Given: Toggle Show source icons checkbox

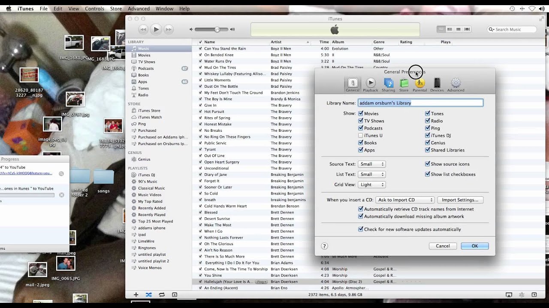Looking at the screenshot, I should pyautogui.click(x=428, y=164).
